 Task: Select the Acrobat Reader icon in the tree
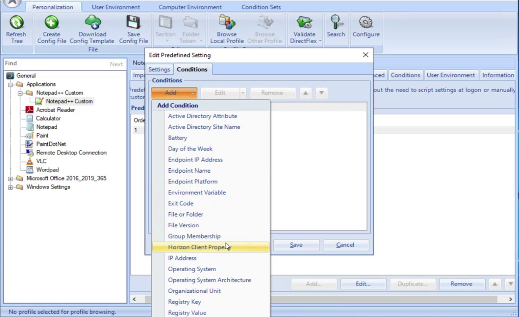click(x=30, y=110)
